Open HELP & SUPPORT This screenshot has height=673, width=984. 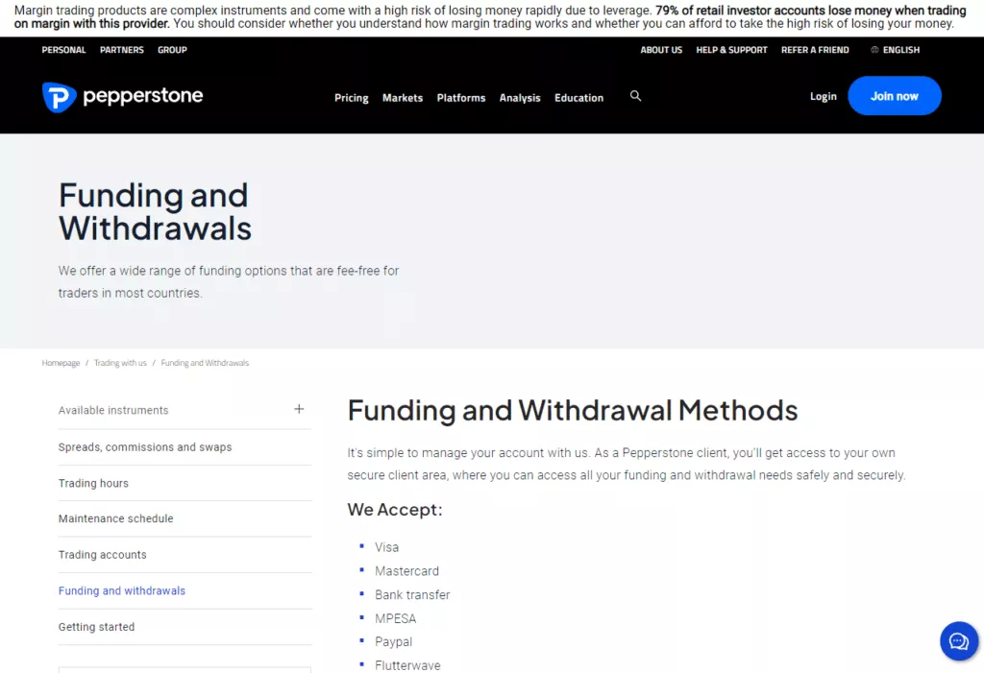pos(731,50)
